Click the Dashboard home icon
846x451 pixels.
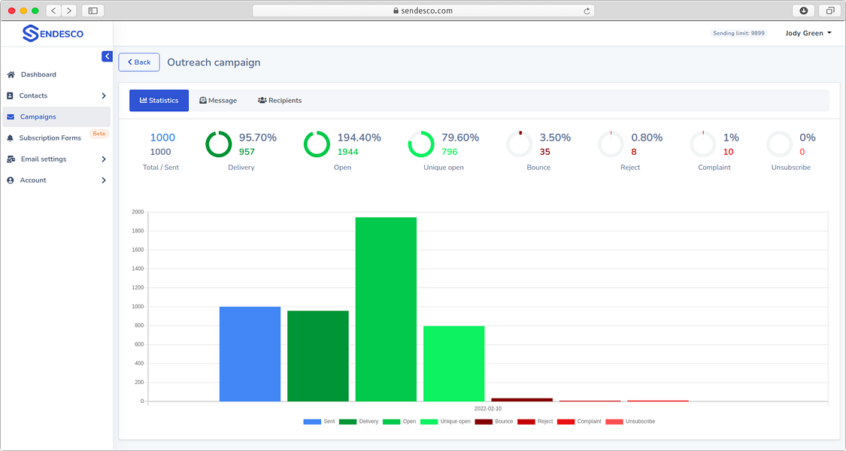click(11, 74)
